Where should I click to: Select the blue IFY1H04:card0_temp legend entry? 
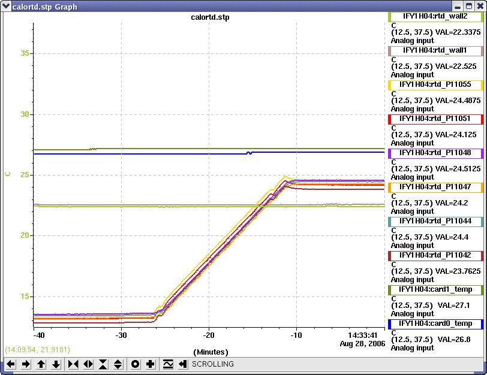click(x=435, y=323)
